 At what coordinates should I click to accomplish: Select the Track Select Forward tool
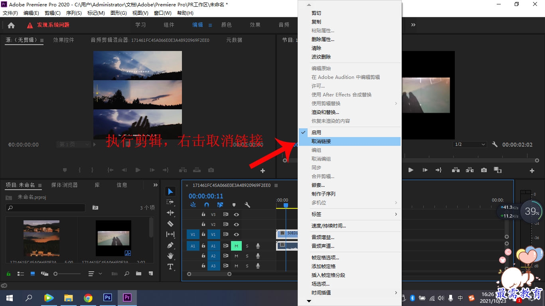[170, 202]
